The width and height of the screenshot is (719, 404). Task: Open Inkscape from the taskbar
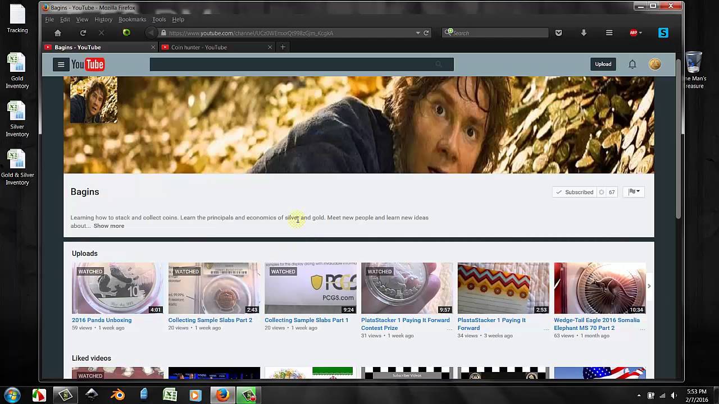91,395
